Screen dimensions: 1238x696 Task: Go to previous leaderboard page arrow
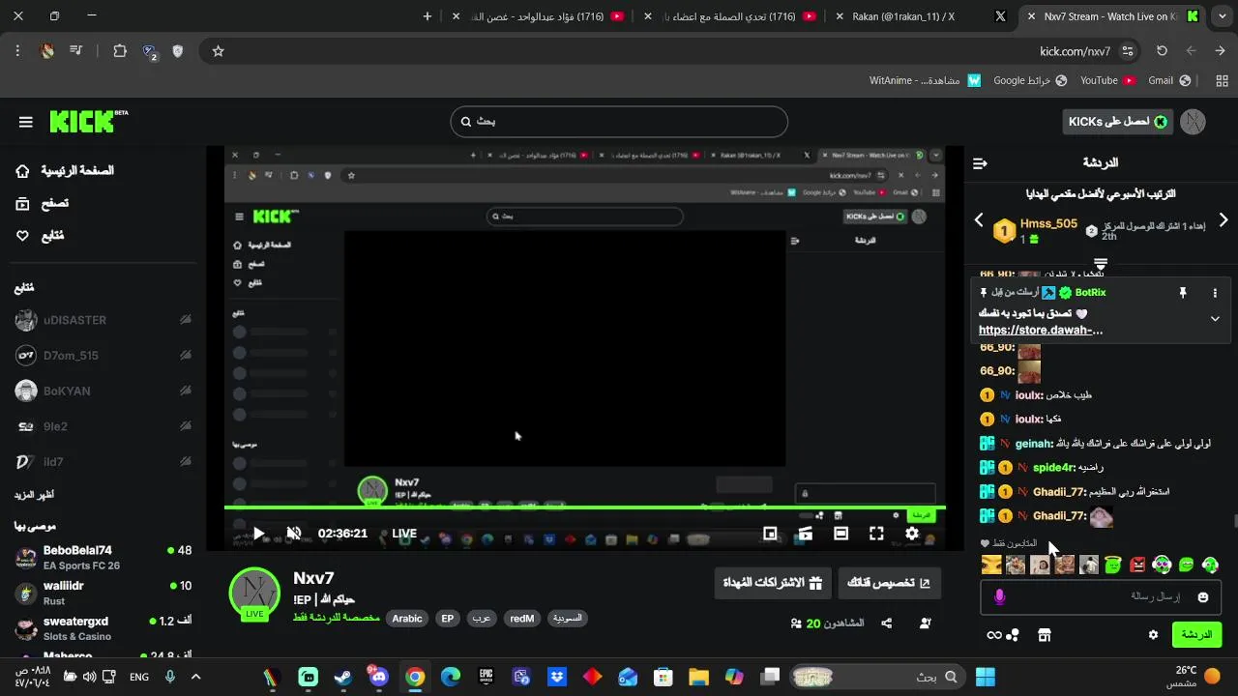tap(979, 220)
